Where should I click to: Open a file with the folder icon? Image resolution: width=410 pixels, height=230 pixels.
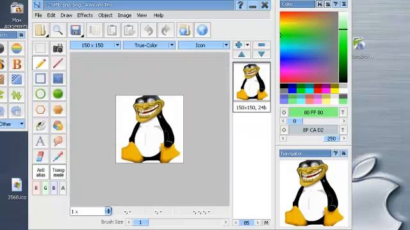pos(40,30)
